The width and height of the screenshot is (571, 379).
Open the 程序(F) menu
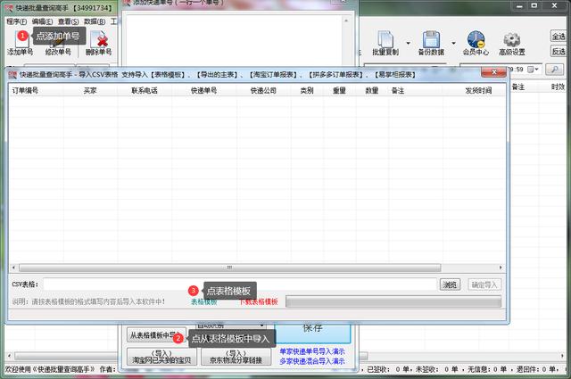point(17,21)
